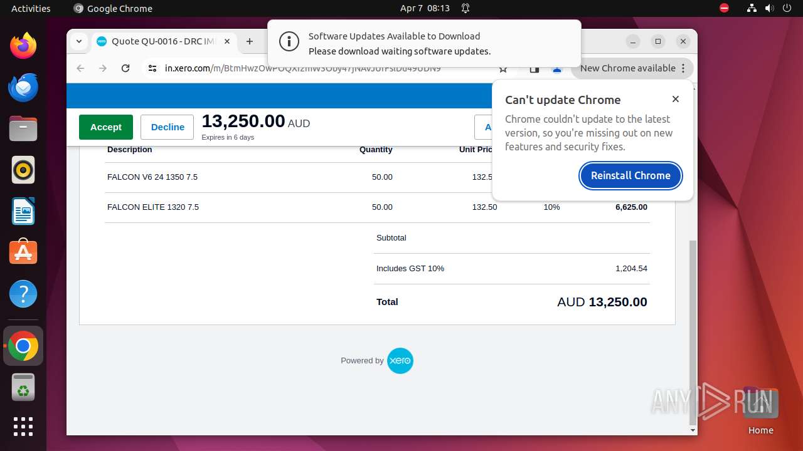This screenshot has height=451, width=803.
Task: Open the Chrome profile avatar
Action: click(556, 69)
